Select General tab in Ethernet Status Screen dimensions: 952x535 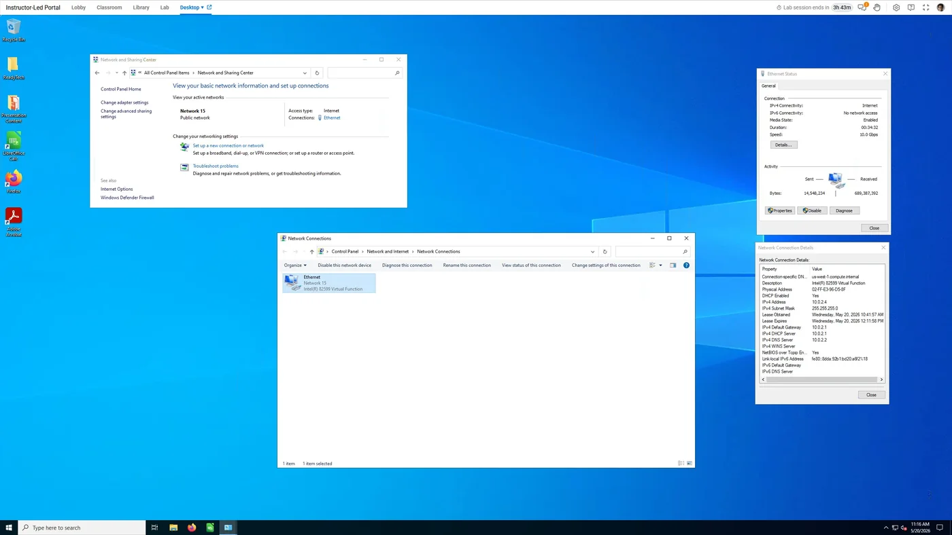768,86
